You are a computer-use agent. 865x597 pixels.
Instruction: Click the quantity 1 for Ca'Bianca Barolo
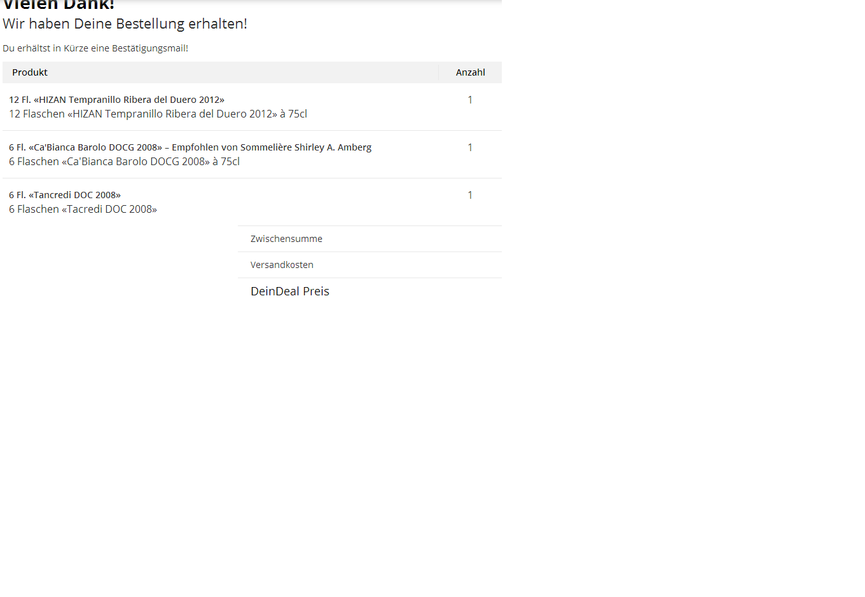coord(470,147)
